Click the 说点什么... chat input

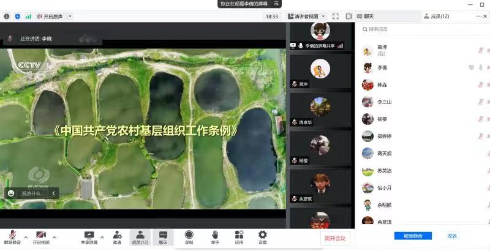33,193
